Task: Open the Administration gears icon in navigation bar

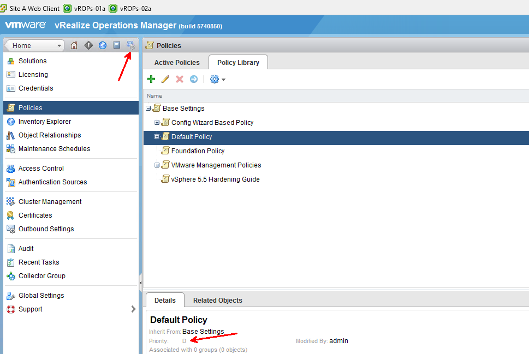Action: point(130,45)
